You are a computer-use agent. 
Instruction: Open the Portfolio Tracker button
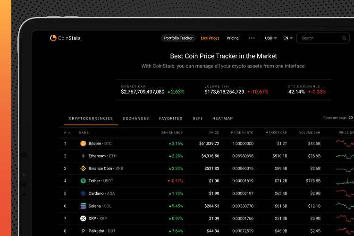point(178,38)
